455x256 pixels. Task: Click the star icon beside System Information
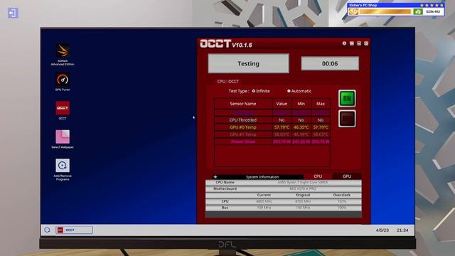215,176
